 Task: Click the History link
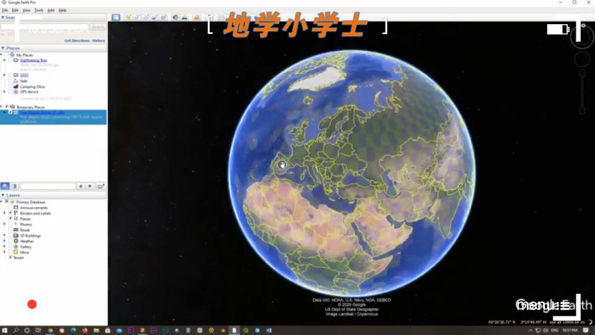[99, 41]
